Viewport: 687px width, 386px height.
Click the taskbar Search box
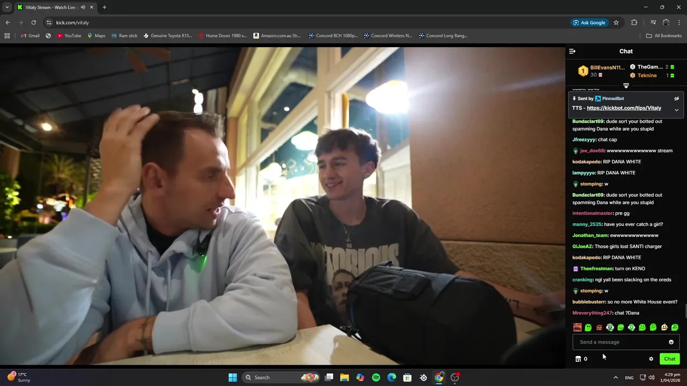point(281,377)
